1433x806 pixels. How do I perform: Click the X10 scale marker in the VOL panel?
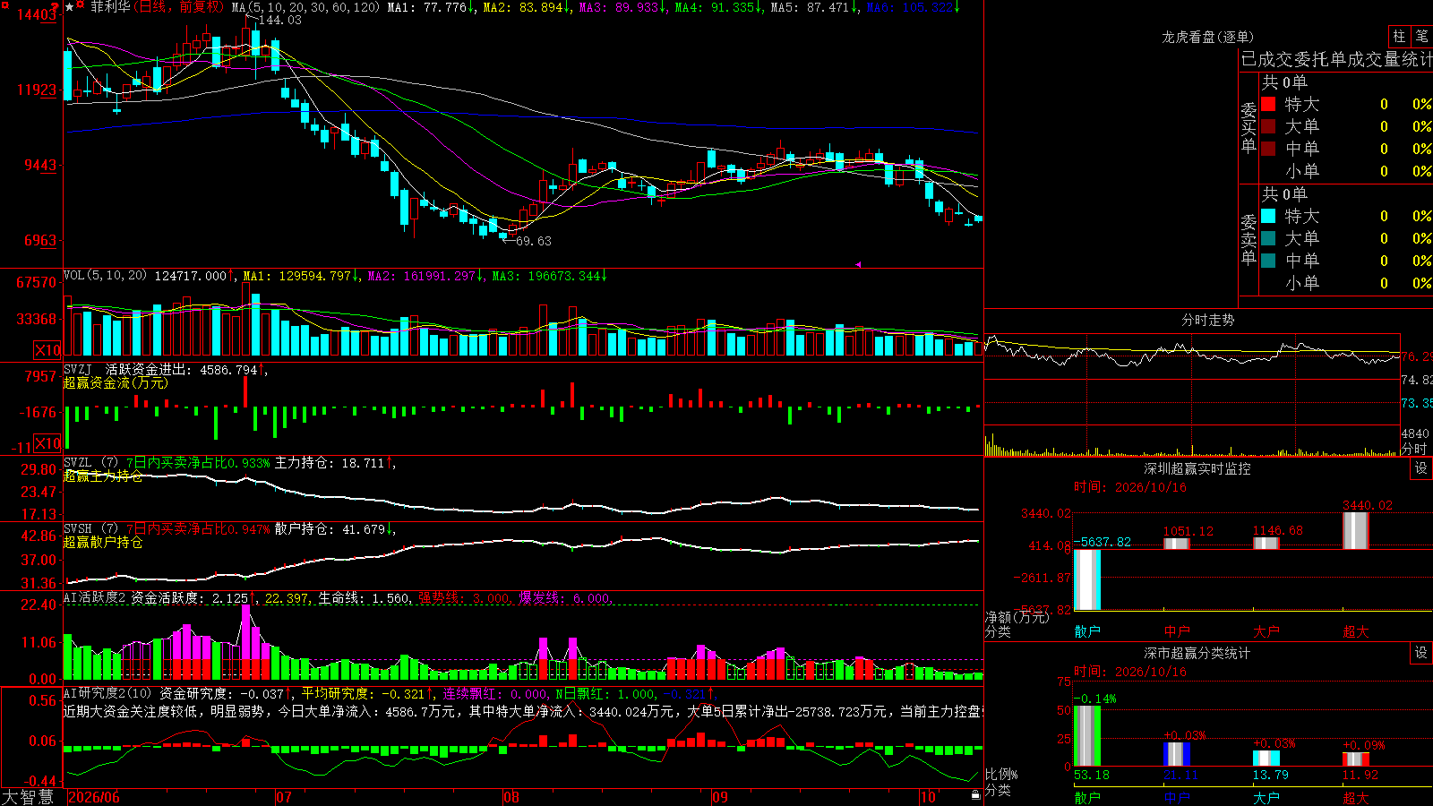click(47, 350)
